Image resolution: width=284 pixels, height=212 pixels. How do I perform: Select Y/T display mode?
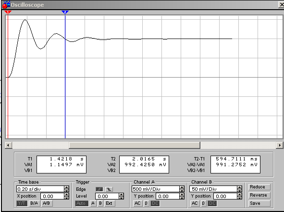22,203
